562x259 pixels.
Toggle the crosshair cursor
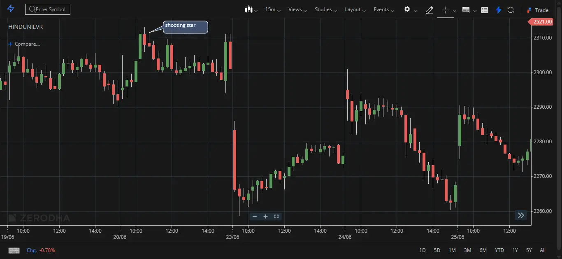tap(445, 10)
